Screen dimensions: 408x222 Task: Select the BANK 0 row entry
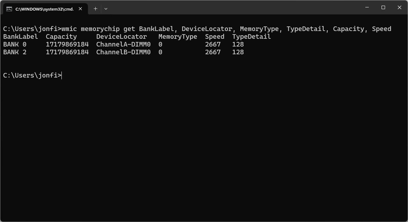coord(14,44)
